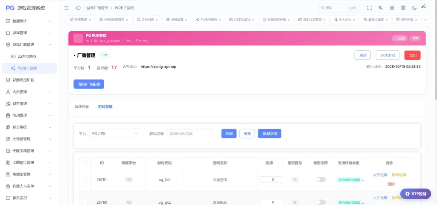The width and height of the screenshot is (437, 205).
Task: Focus the 游戏名称 search input
Action: coord(190,134)
